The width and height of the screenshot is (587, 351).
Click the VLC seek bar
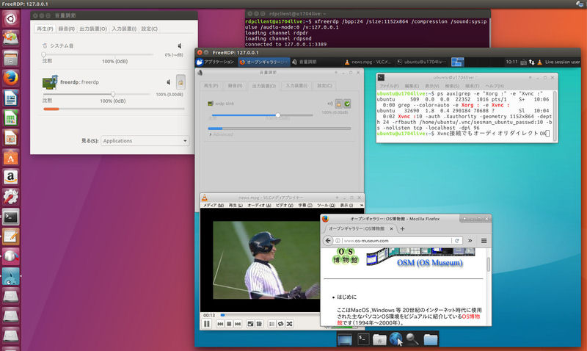(269, 315)
